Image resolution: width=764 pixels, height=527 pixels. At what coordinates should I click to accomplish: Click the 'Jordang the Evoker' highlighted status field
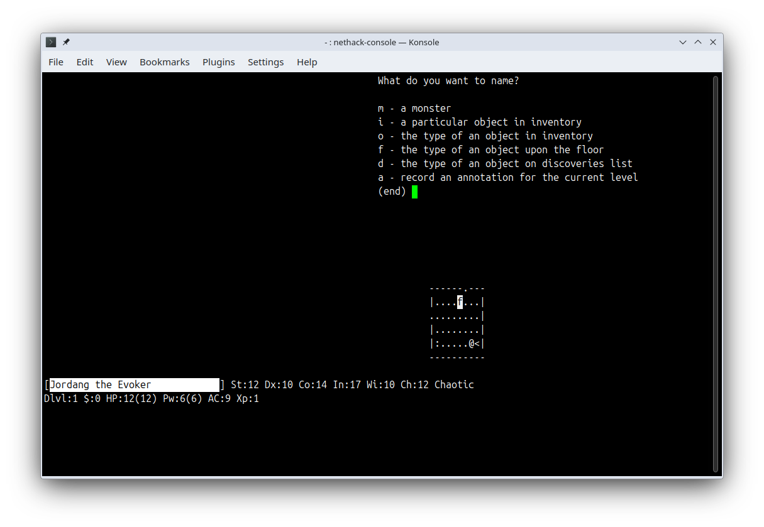pyautogui.click(x=135, y=384)
